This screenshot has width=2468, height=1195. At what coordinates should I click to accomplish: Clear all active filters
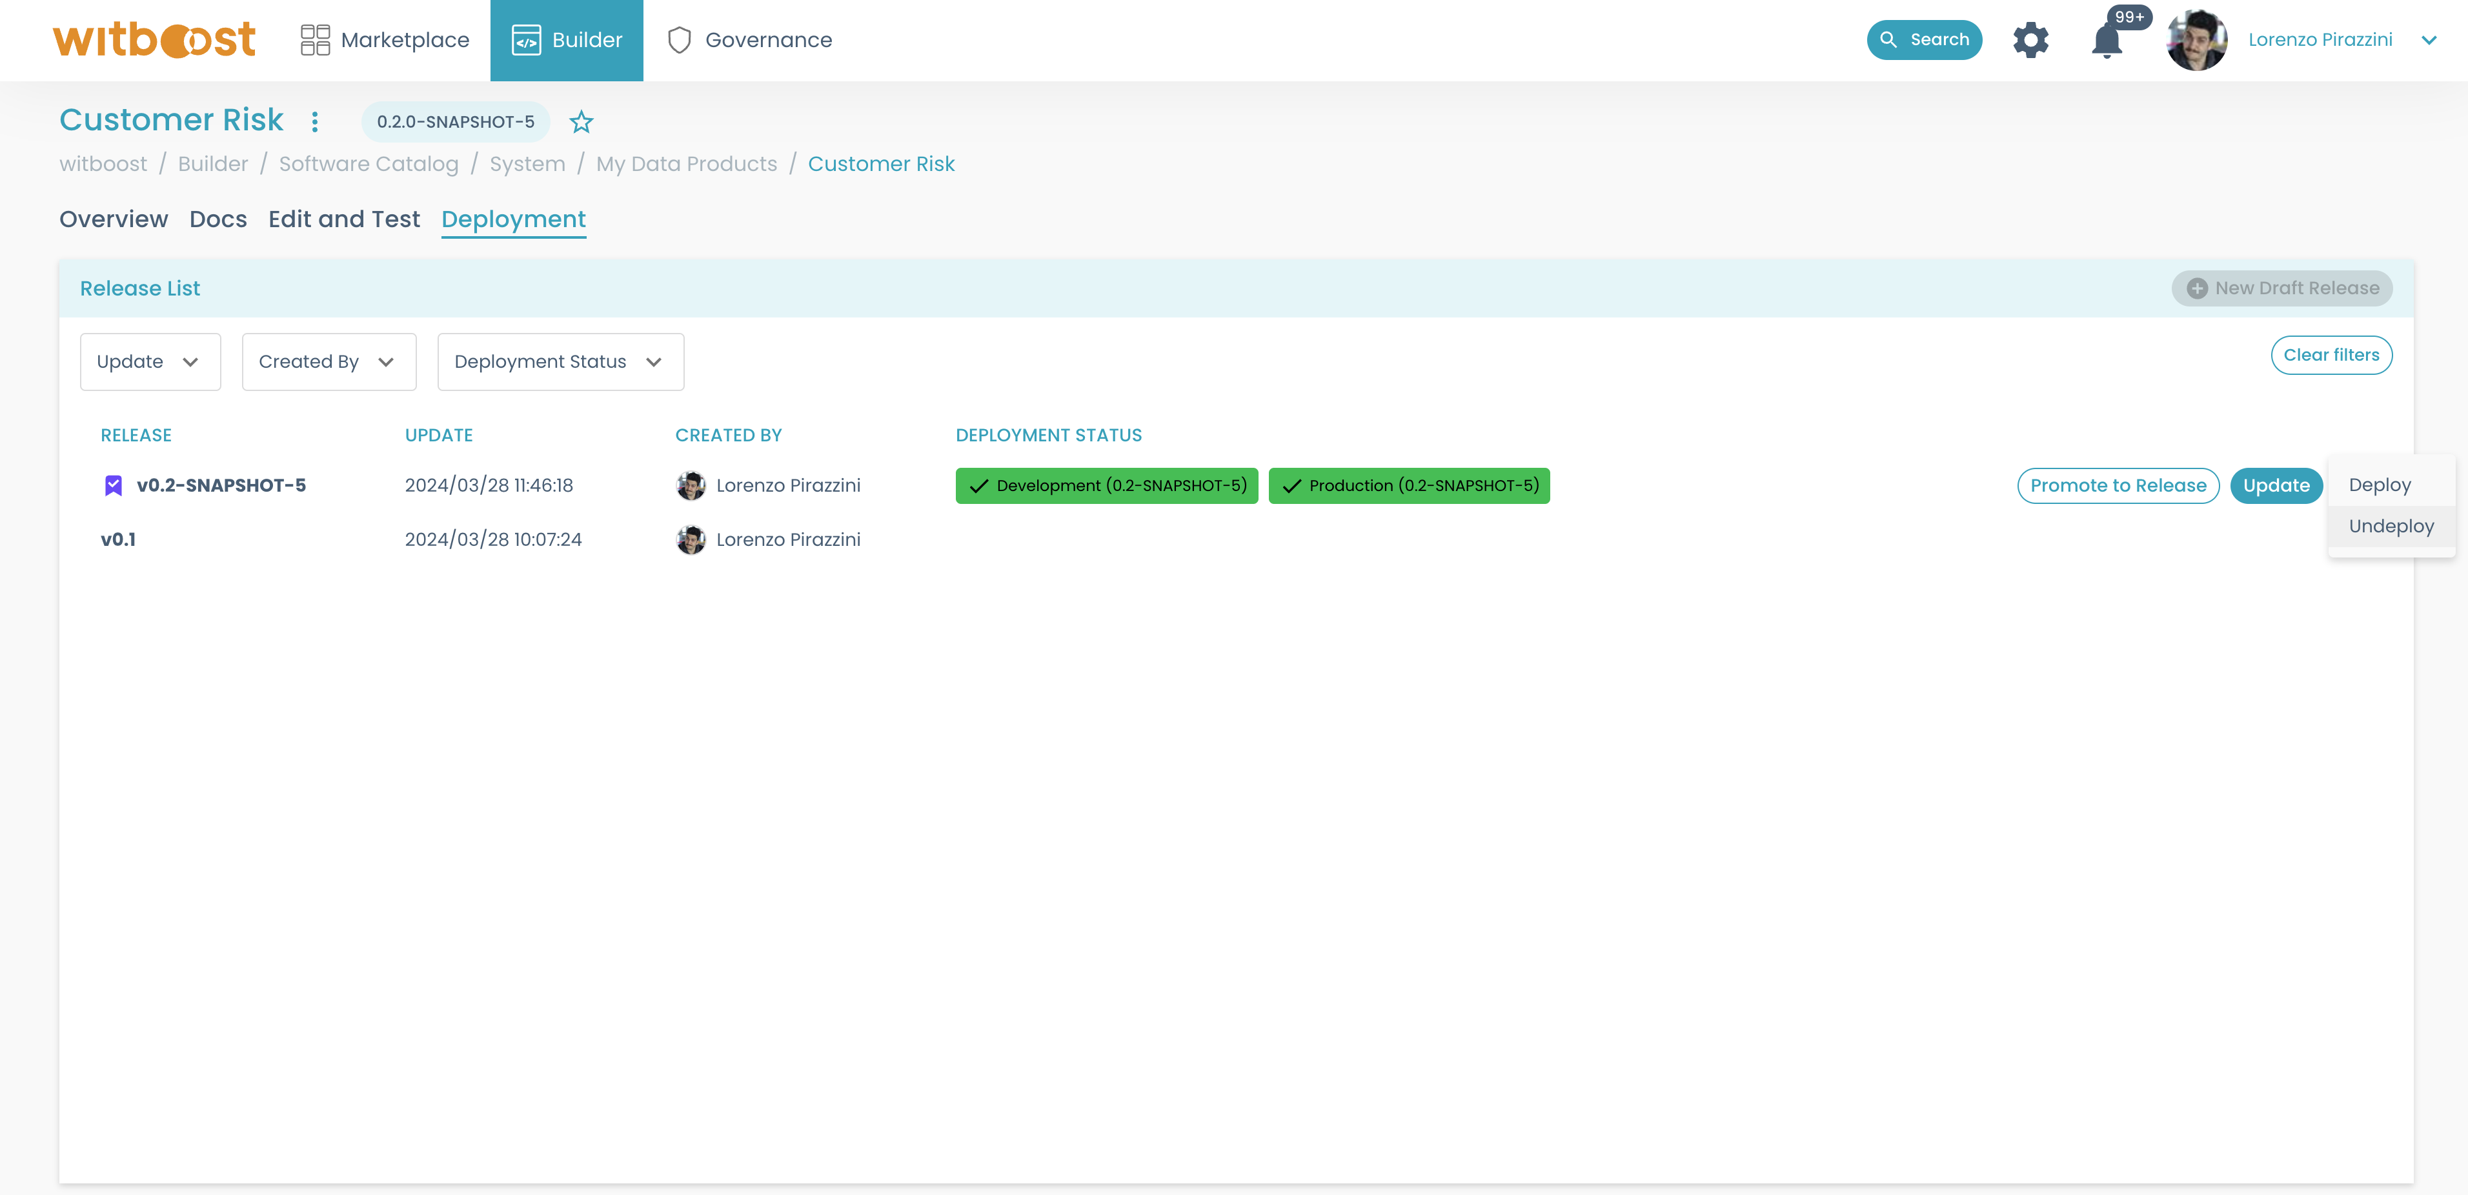click(2331, 354)
